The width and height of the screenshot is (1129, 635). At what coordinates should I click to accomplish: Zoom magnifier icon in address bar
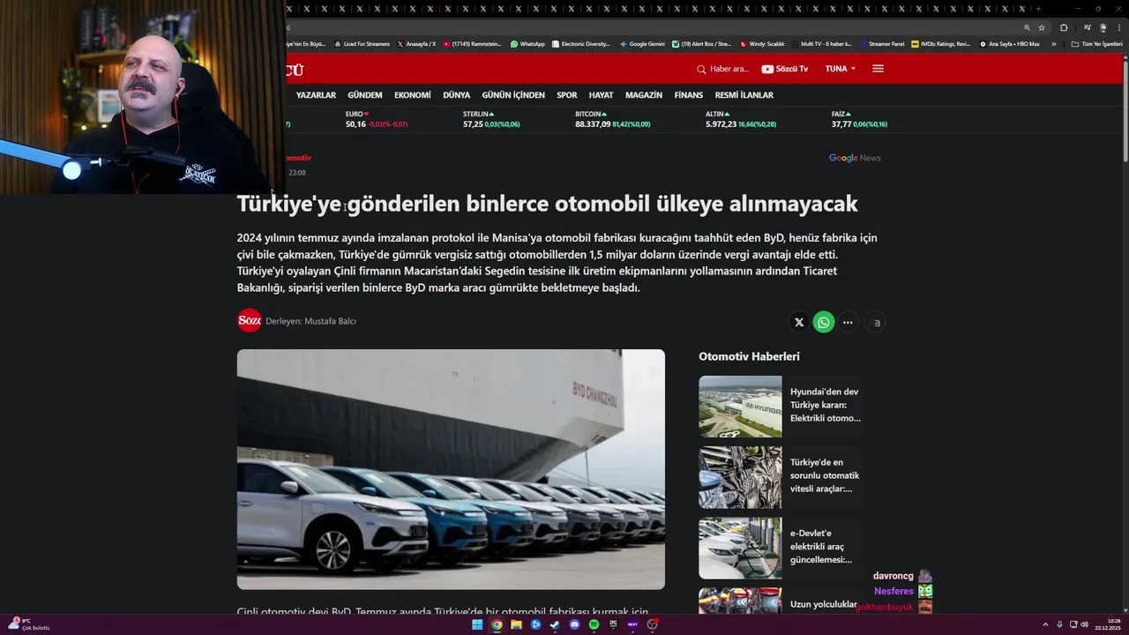(x=1027, y=27)
